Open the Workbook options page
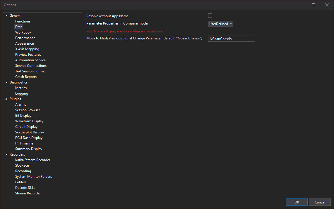The width and height of the screenshot is (334, 209). pyautogui.click(x=23, y=32)
